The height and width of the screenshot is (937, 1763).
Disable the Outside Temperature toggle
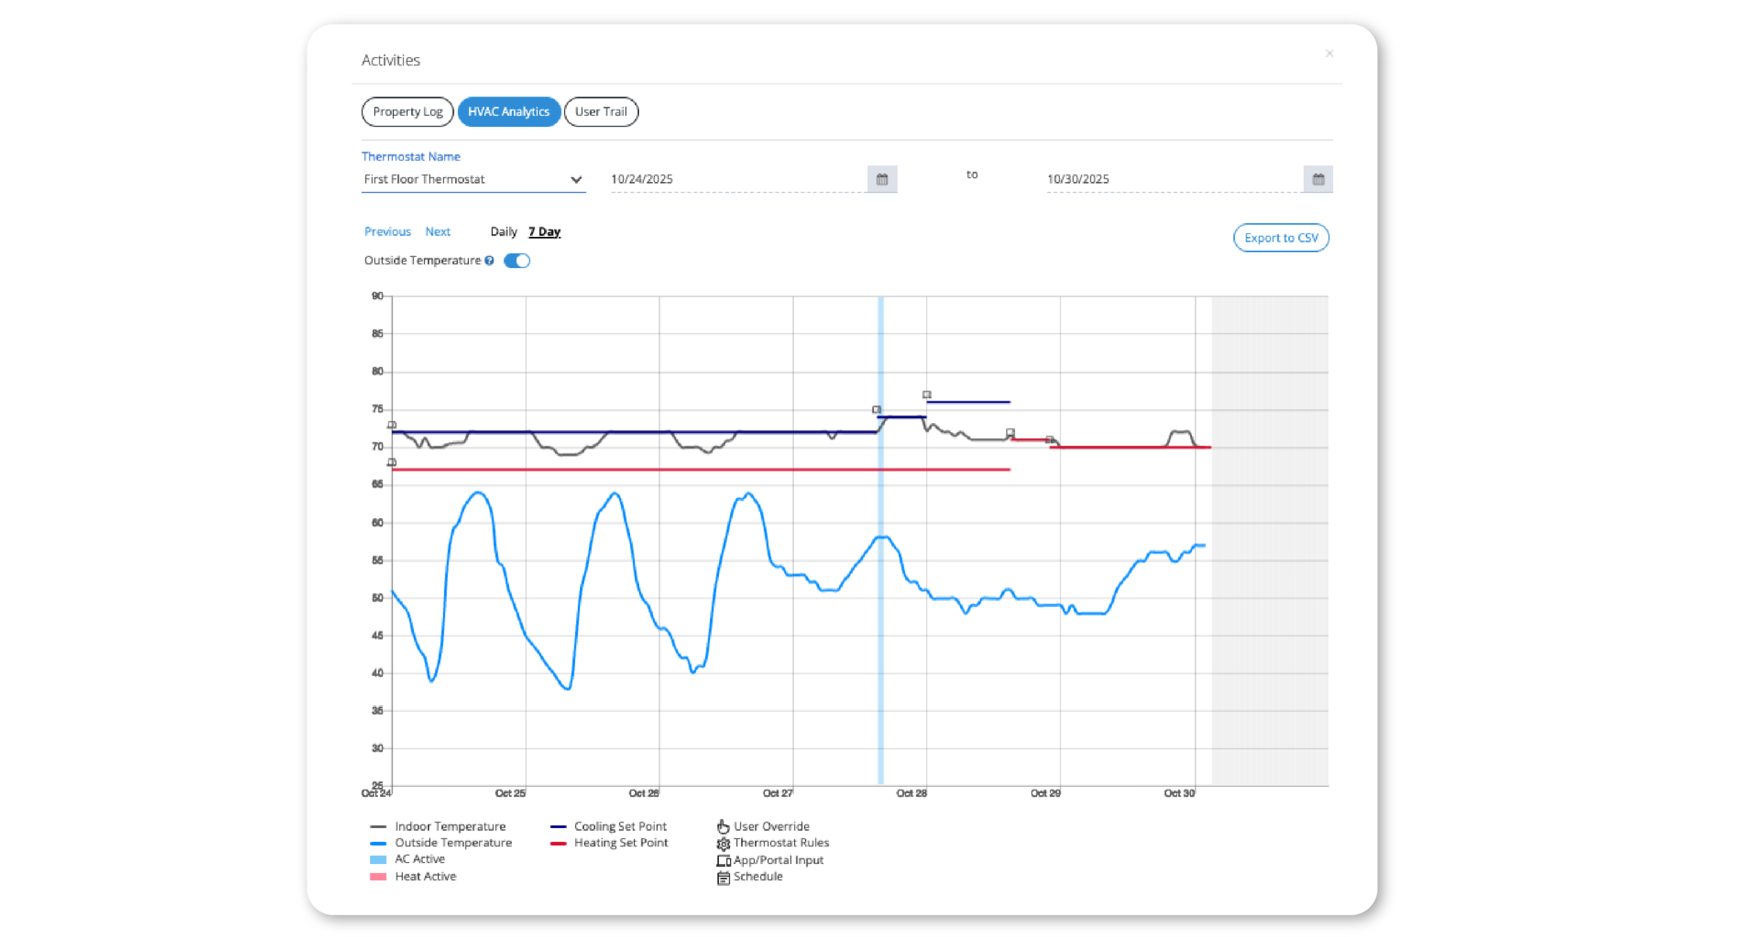(517, 260)
